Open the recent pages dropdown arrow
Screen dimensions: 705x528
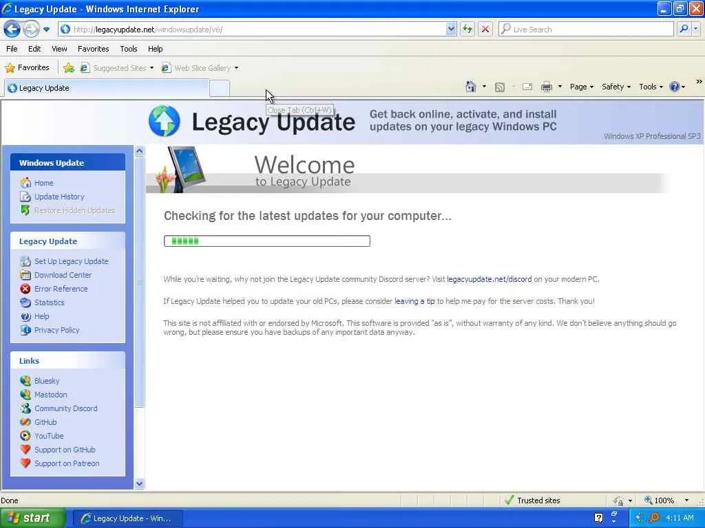click(46, 30)
